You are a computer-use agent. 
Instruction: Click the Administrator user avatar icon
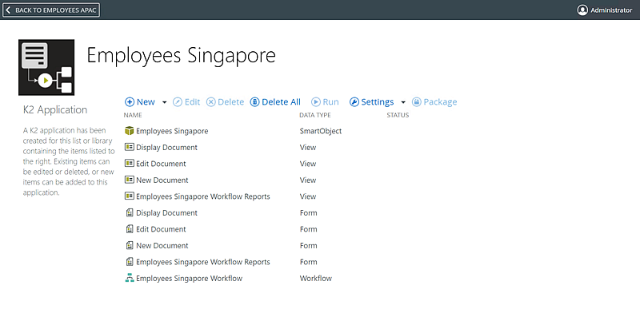coord(582,10)
